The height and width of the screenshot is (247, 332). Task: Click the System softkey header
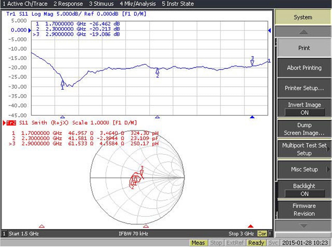[x=303, y=17]
